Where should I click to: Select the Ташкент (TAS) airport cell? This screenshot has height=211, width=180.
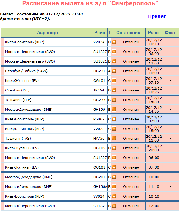pyautogui.click(x=48, y=138)
